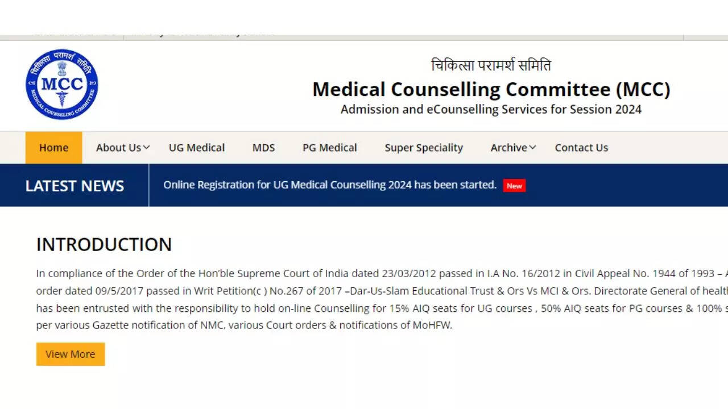Click the Ministry link in the top bar
This screenshot has height=409, width=728.
(x=202, y=32)
